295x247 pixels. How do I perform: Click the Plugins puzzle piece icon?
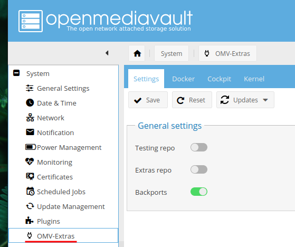[x=30, y=221]
